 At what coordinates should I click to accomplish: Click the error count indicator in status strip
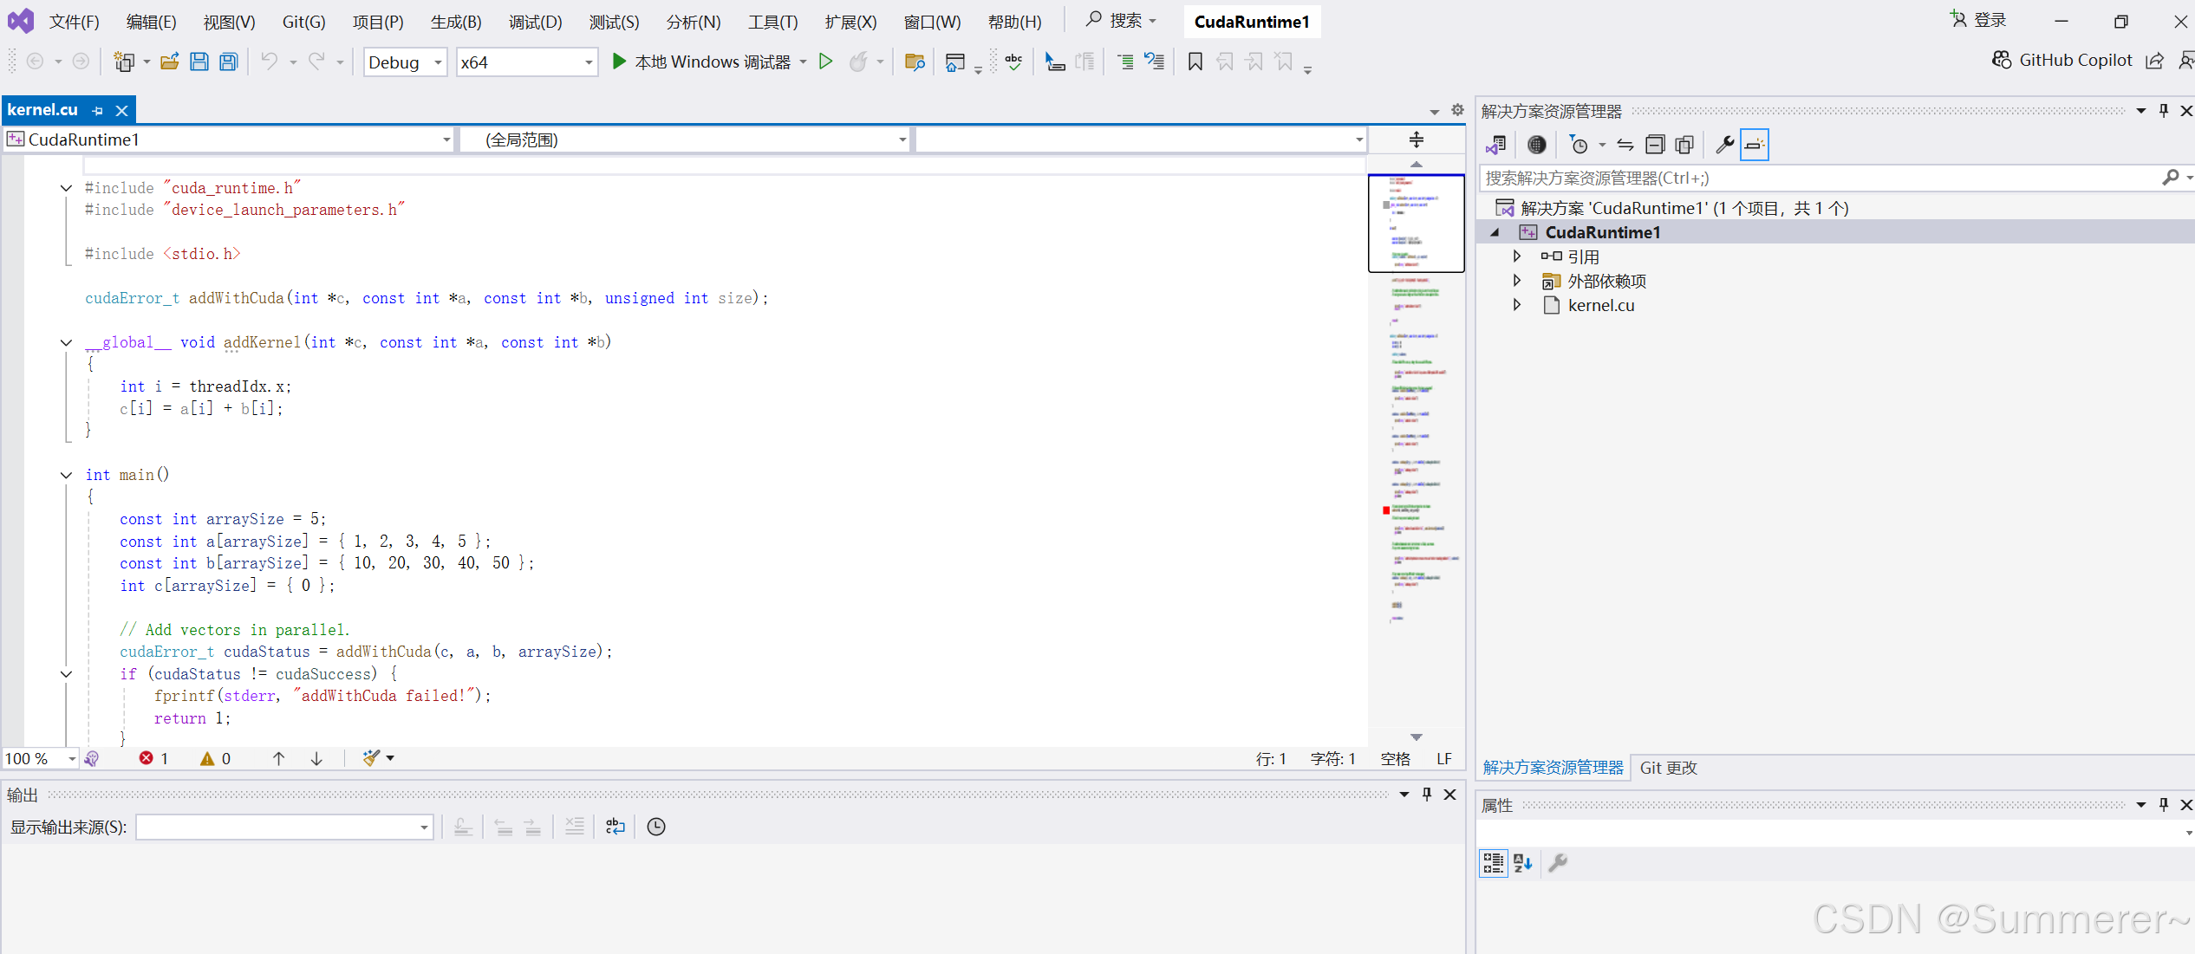(x=153, y=758)
